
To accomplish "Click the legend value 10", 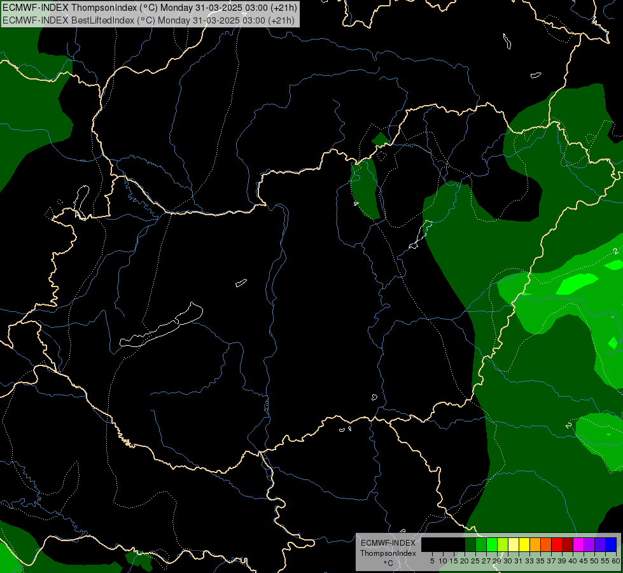I will click(443, 561).
